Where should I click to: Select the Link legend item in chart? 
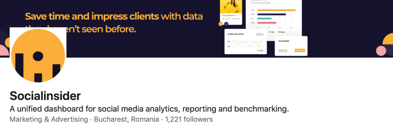pos(272,32)
